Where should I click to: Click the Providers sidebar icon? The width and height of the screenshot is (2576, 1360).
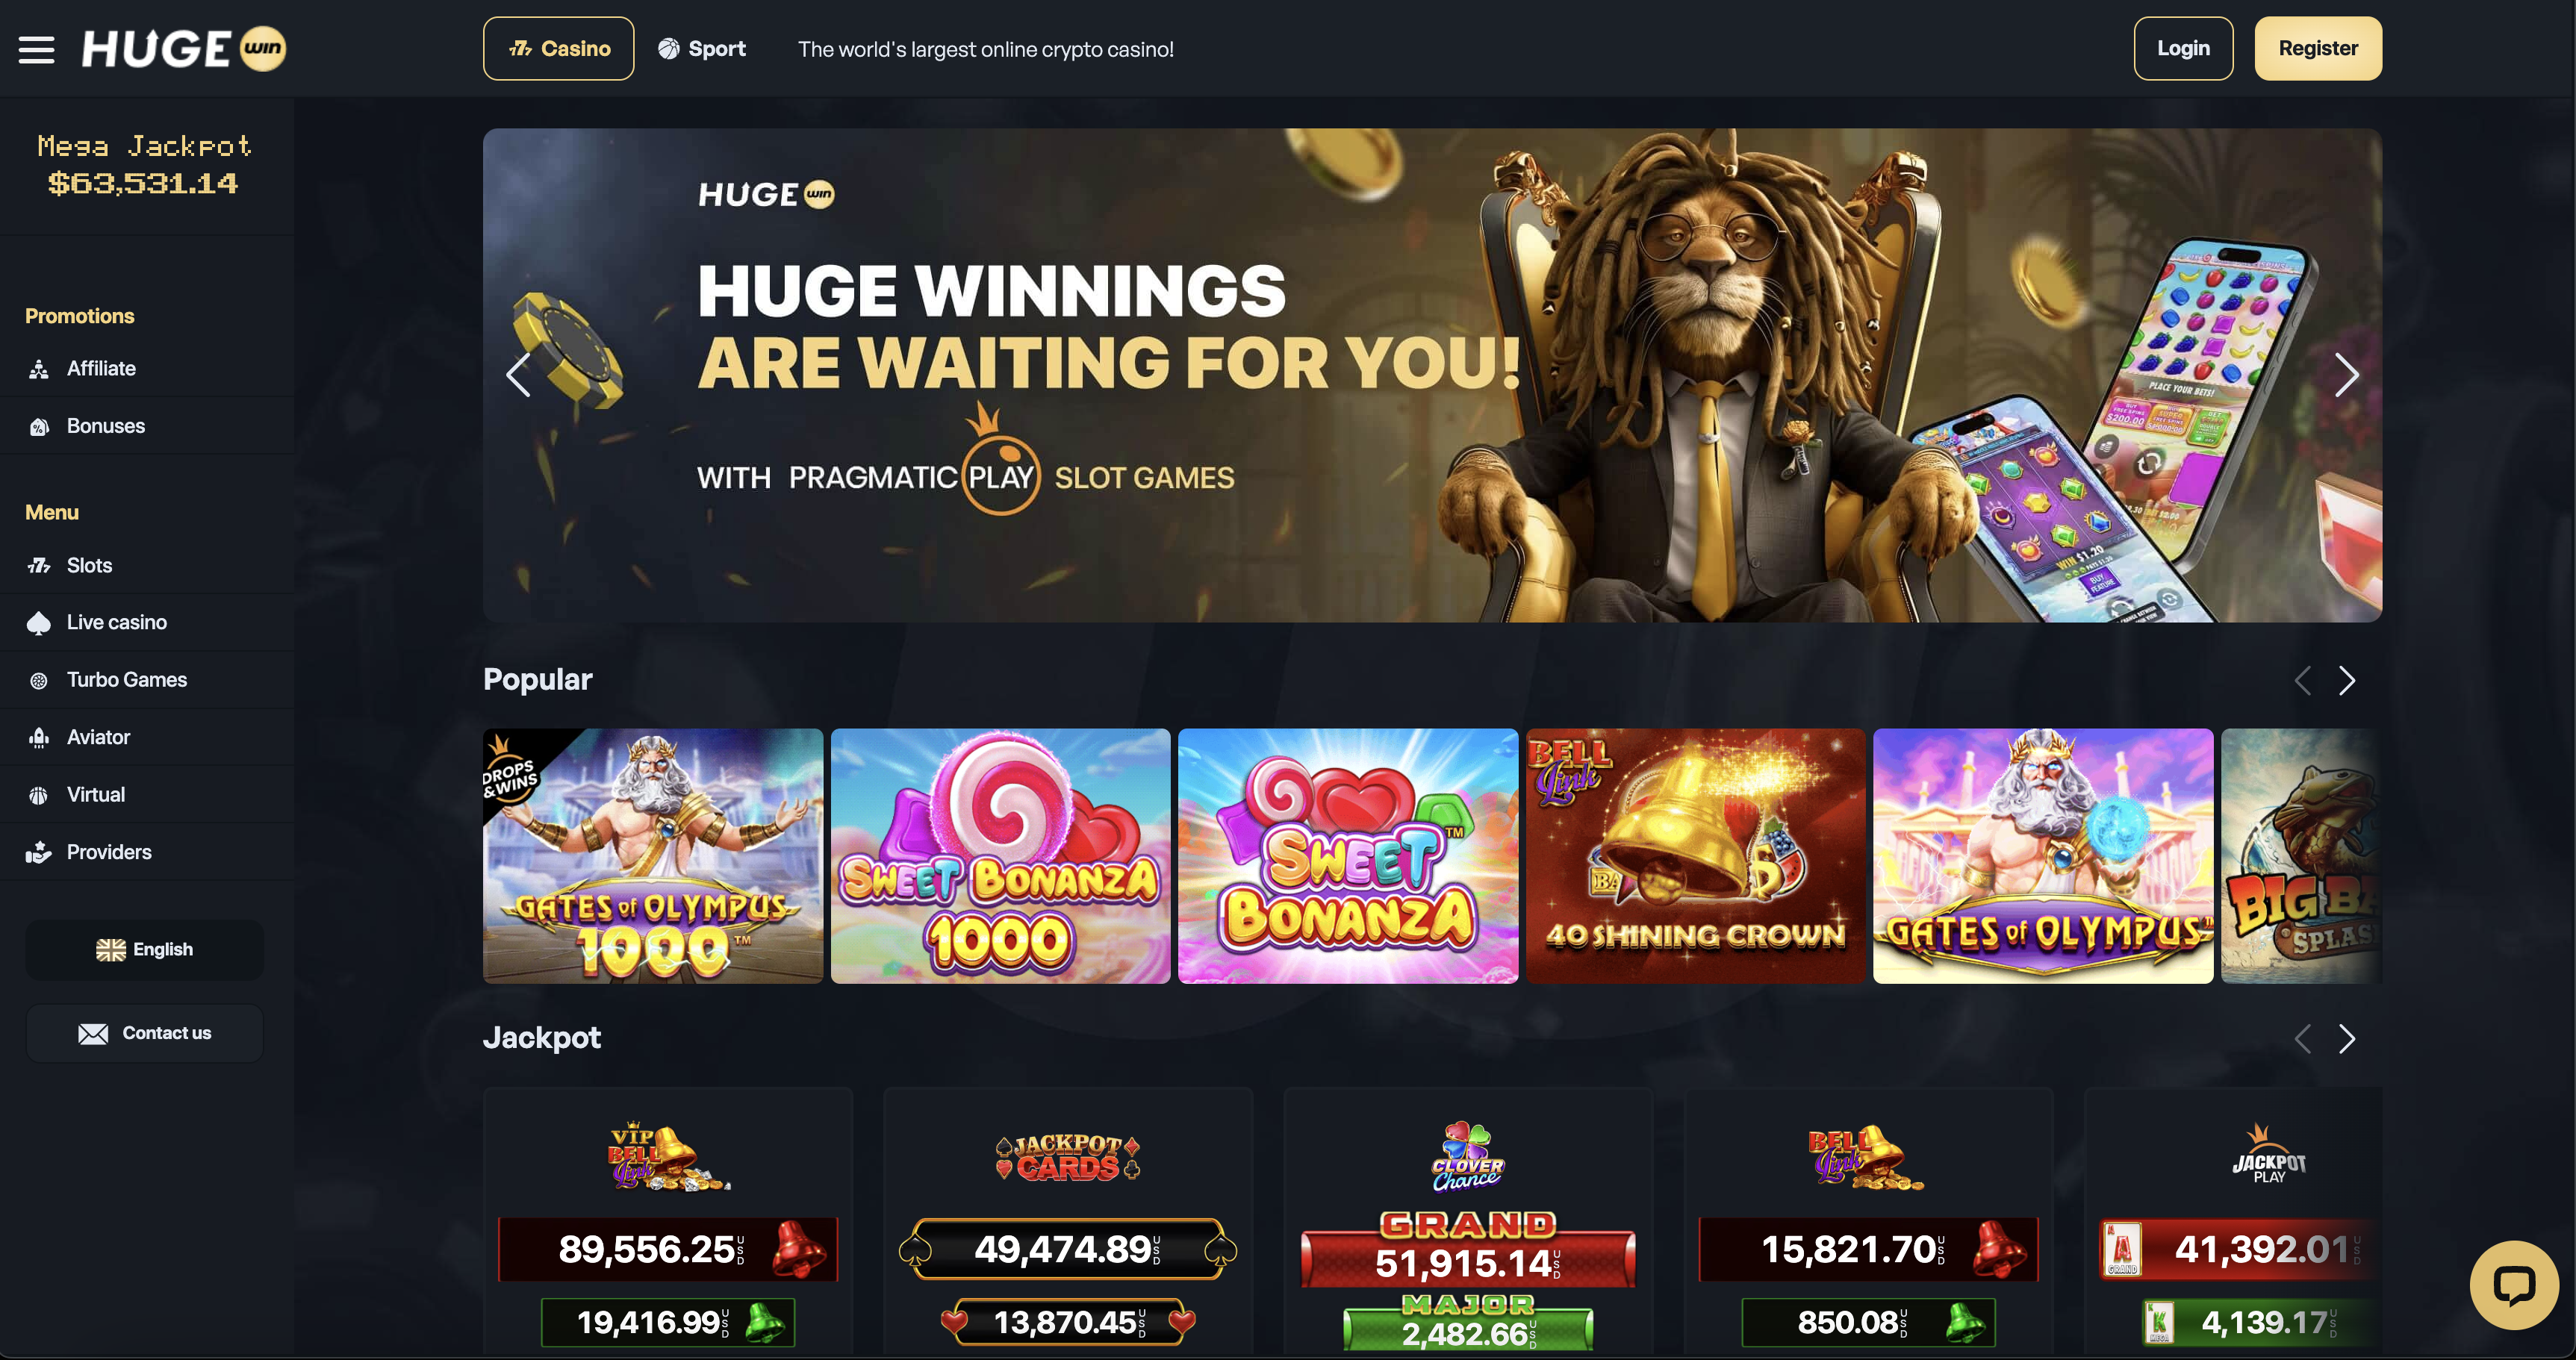click(39, 853)
